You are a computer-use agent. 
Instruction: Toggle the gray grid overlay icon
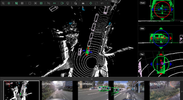pyautogui.click(x=22, y=3)
